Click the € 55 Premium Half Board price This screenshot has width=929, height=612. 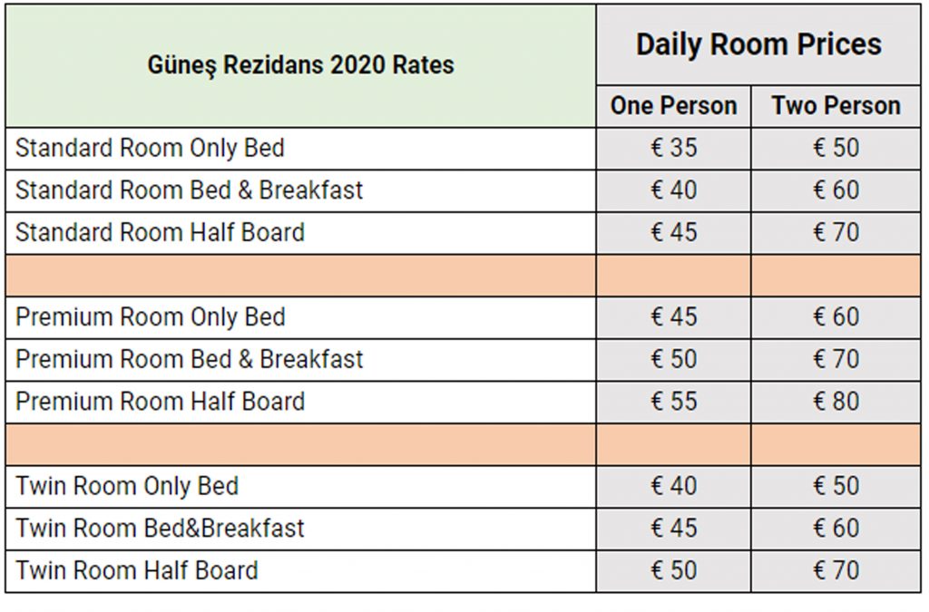(x=674, y=402)
